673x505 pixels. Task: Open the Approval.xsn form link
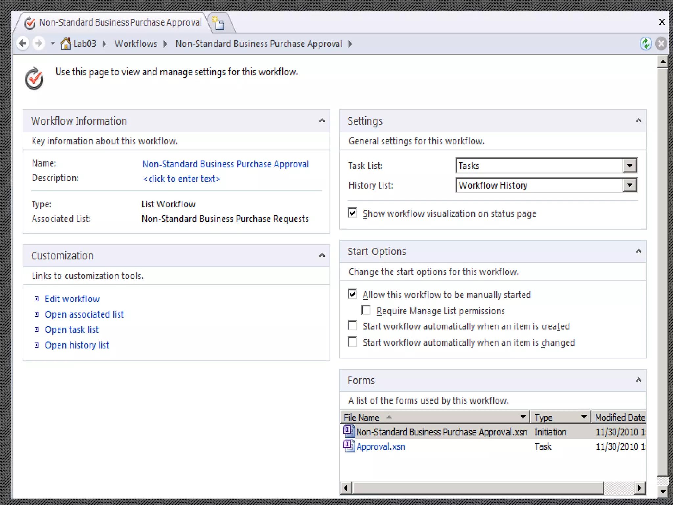click(x=381, y=447)
